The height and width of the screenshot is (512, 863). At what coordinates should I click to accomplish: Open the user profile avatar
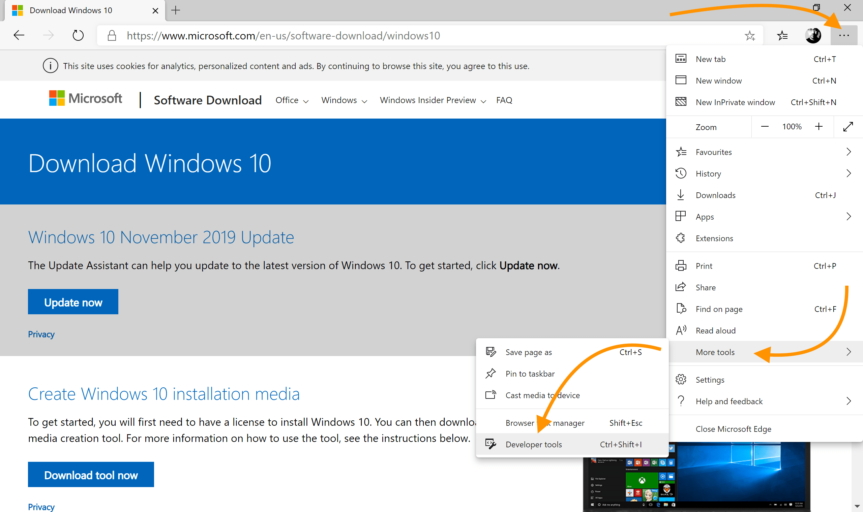pos(813,35)
